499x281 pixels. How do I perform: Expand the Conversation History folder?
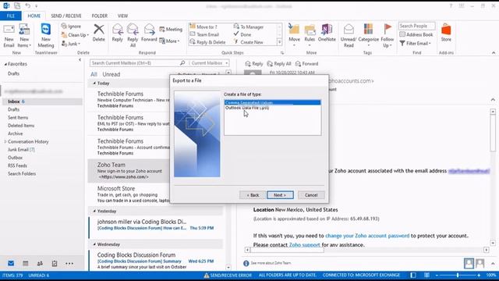point(5,141)
